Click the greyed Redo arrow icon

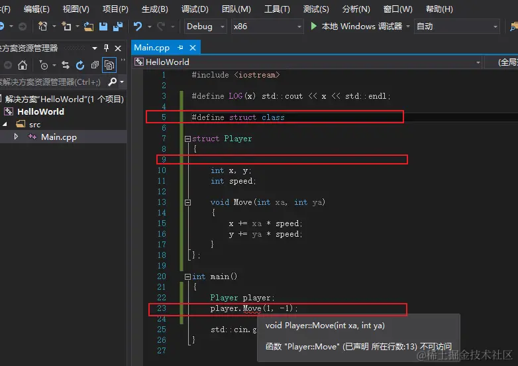[161, 26]
